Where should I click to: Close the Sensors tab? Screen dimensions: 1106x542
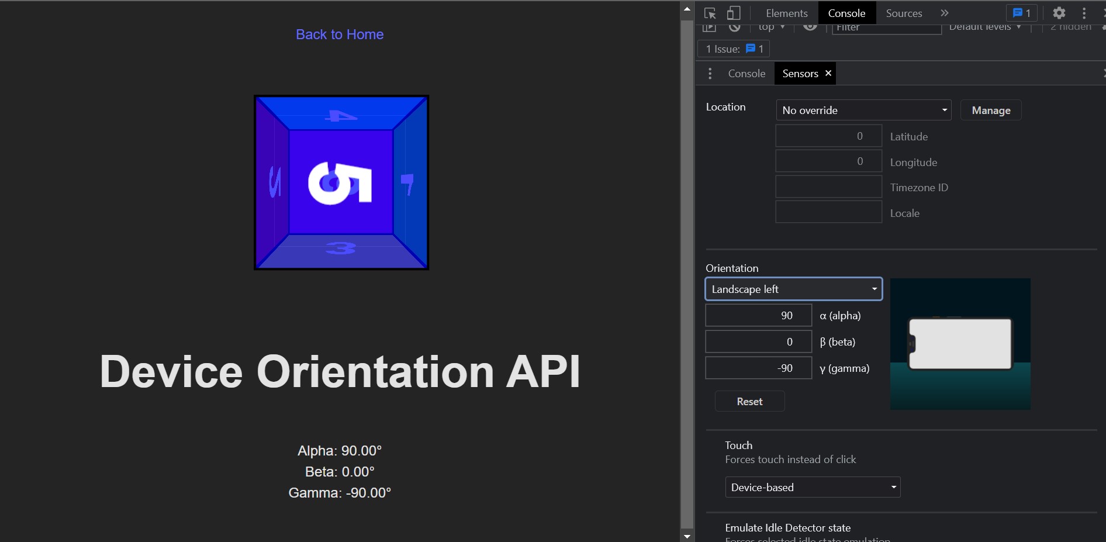[x=828, y=73]
